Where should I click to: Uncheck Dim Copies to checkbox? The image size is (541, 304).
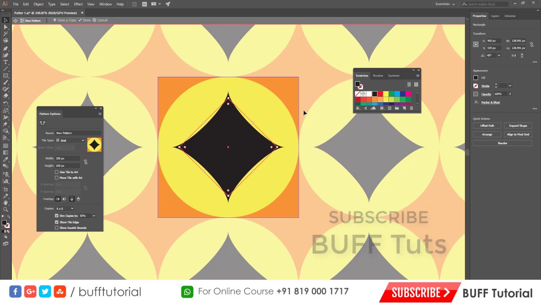pos(57,216)
